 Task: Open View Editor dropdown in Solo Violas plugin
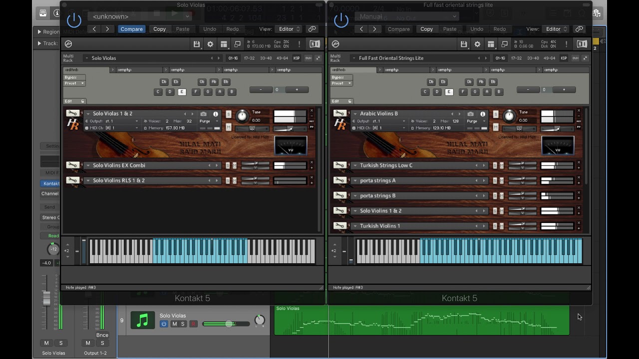click(290, 29)
